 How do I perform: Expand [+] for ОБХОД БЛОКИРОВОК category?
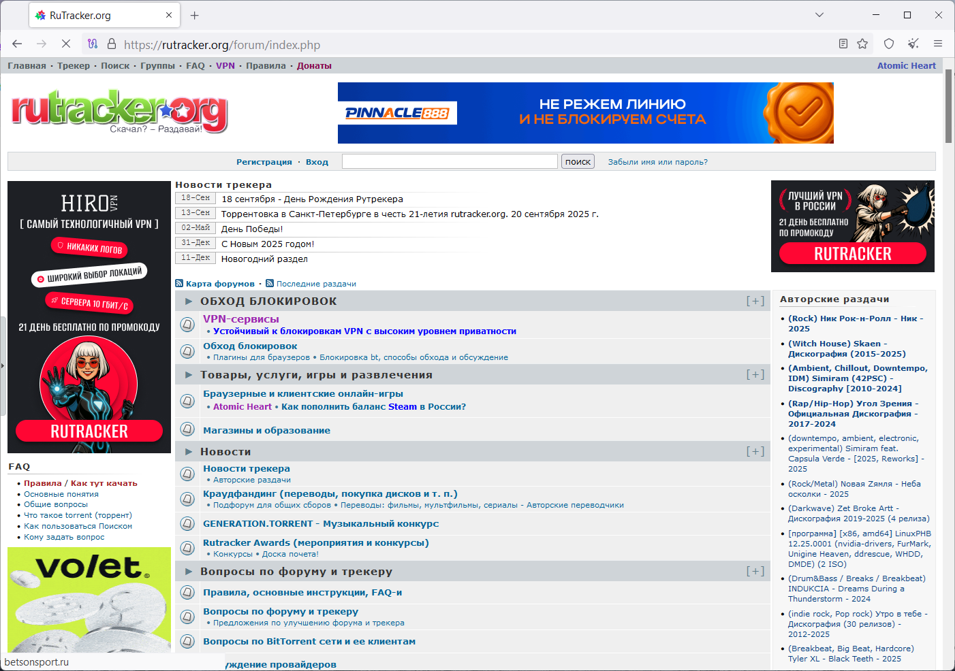pos(755,301)
